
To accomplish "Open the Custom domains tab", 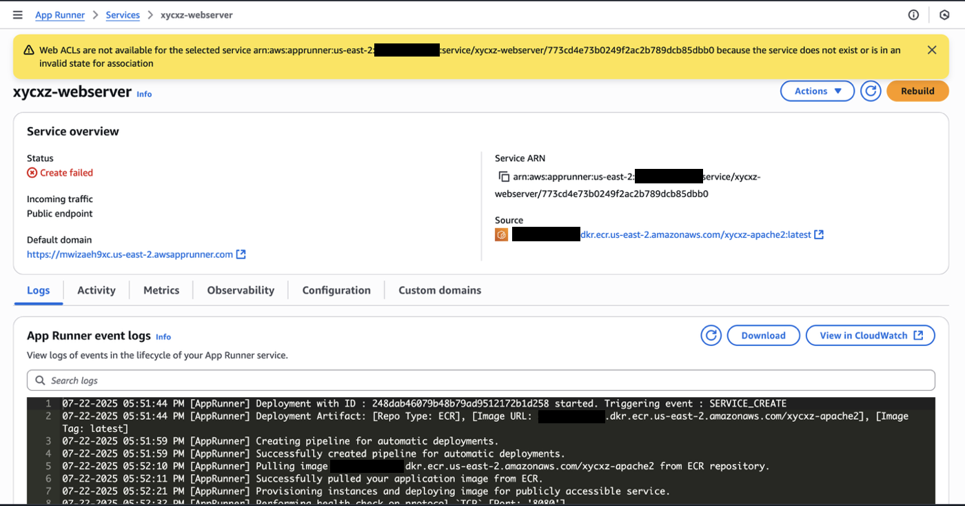I will tap(439, 290).
